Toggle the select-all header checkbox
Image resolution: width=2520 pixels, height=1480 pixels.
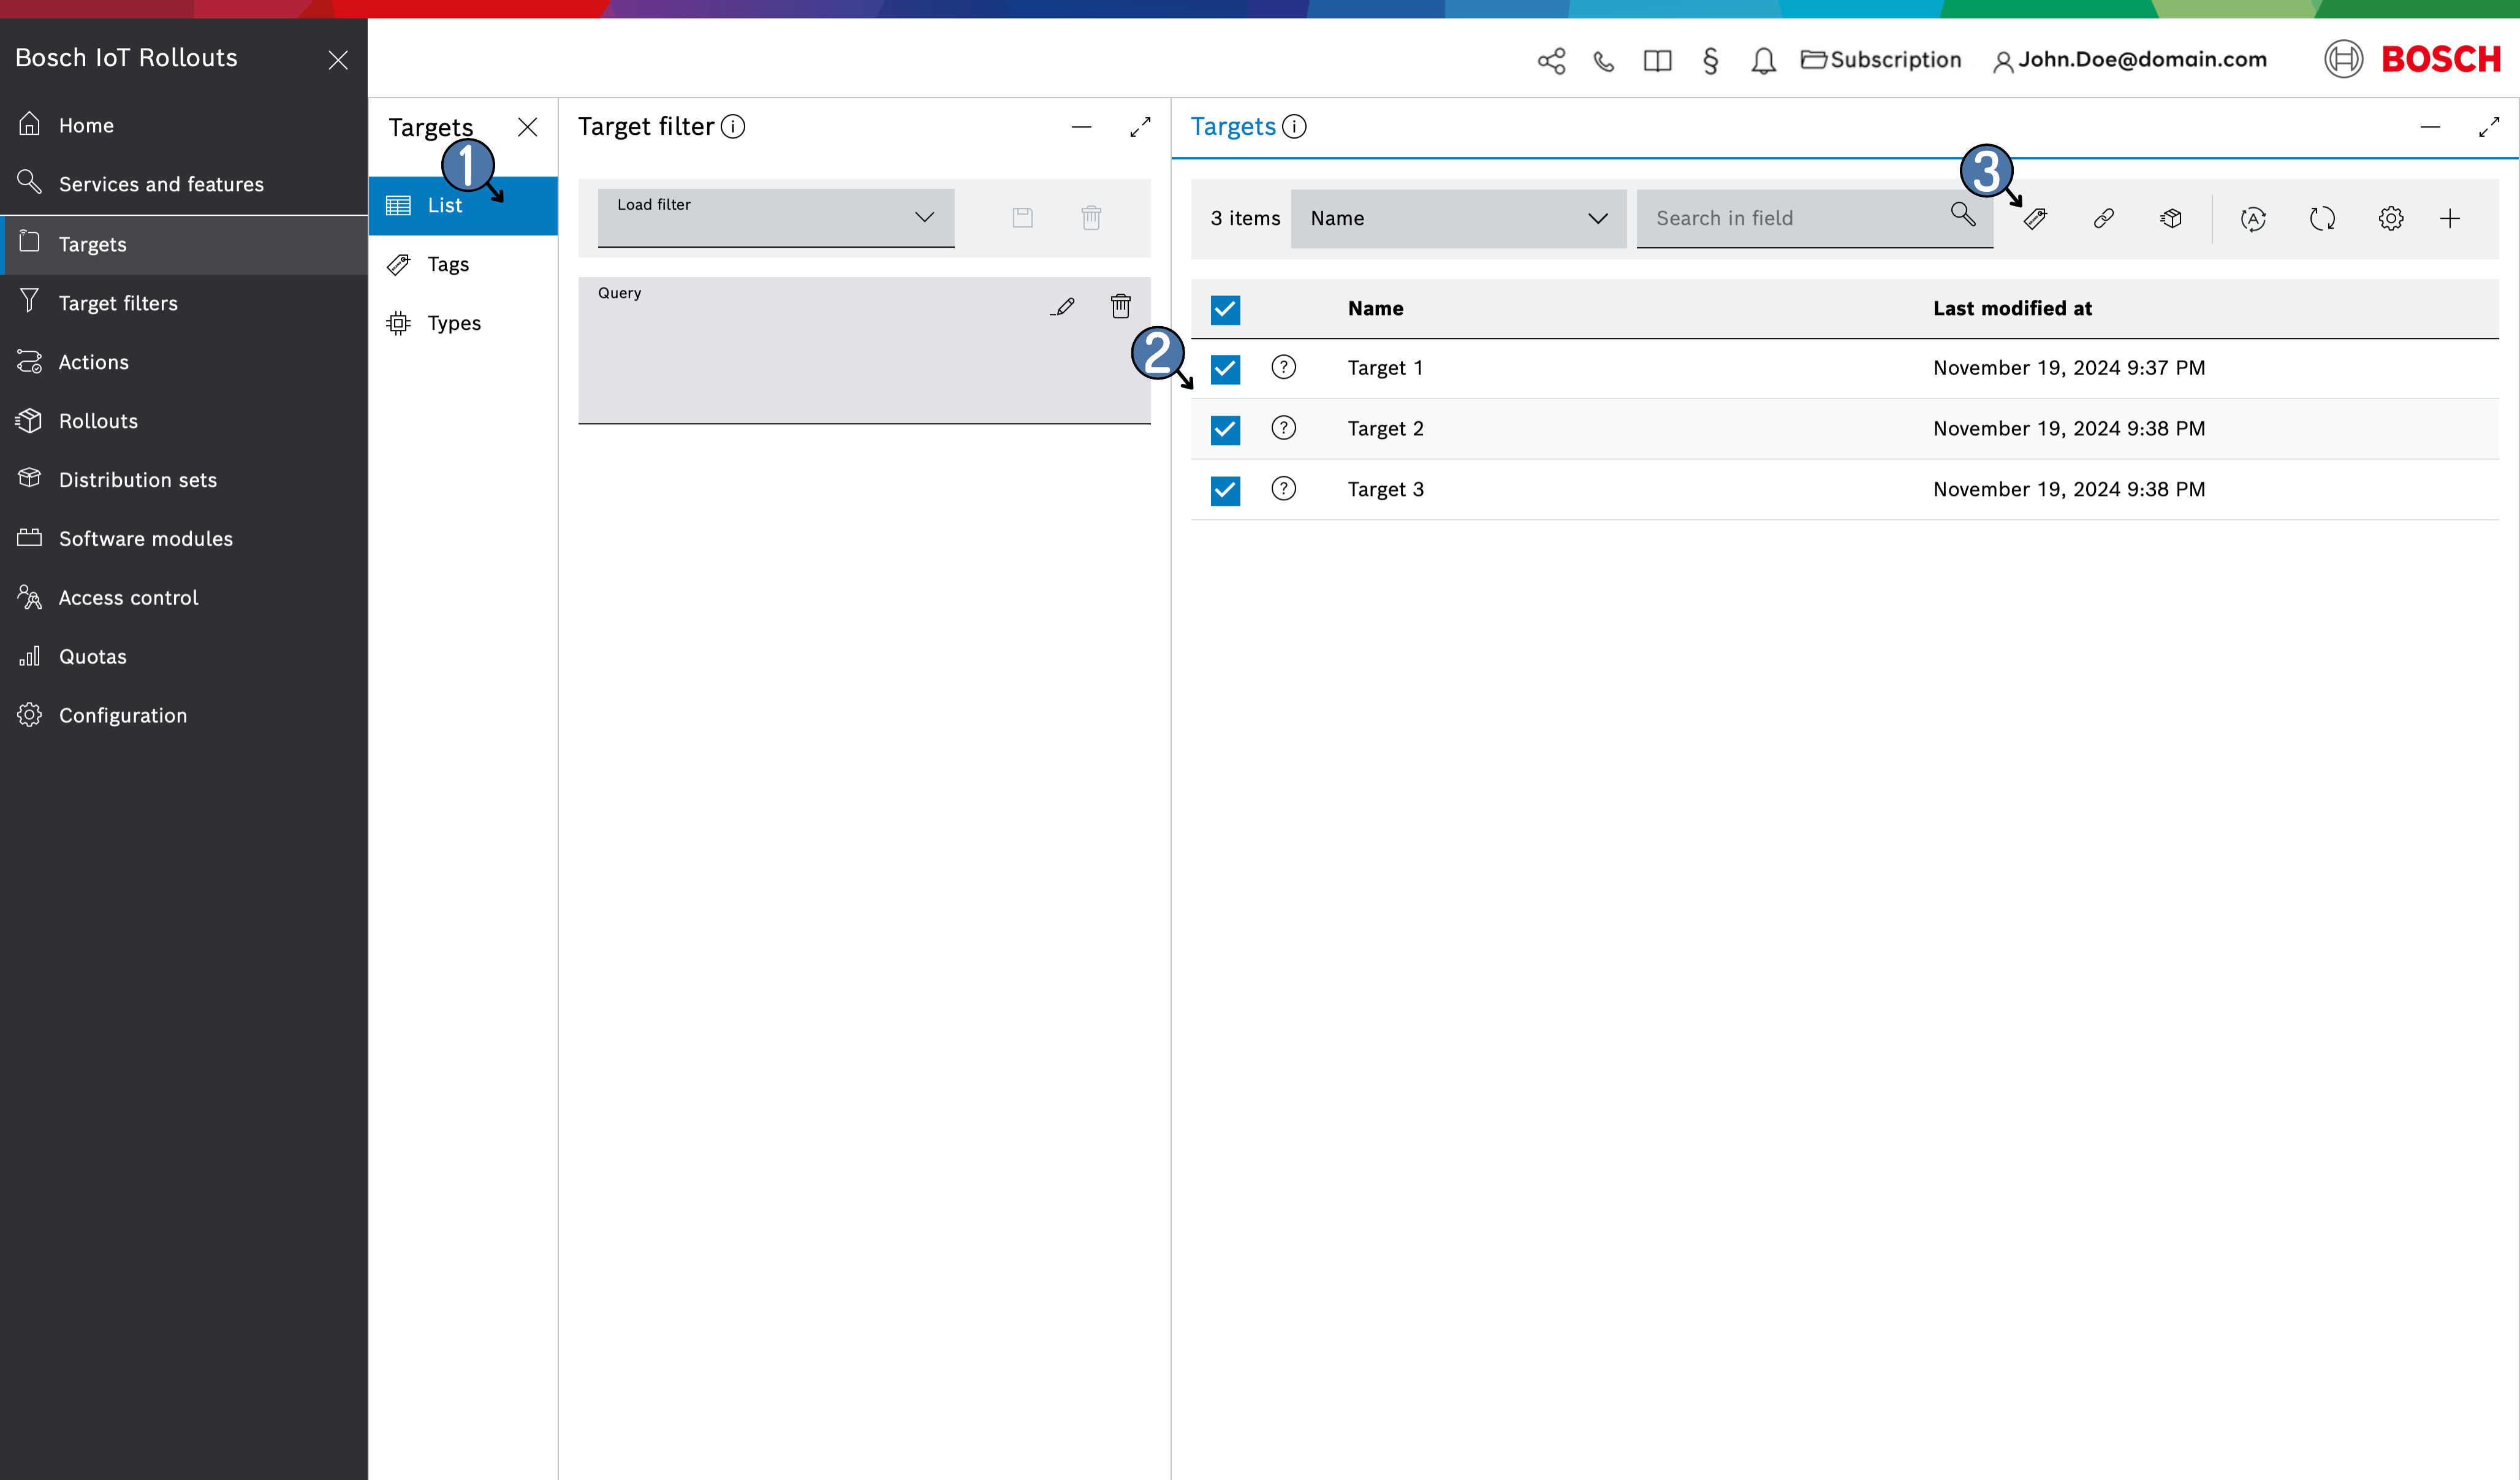1225,309
